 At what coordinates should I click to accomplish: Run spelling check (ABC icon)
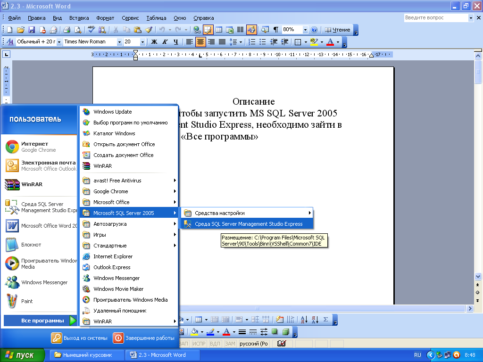point(91,30)
